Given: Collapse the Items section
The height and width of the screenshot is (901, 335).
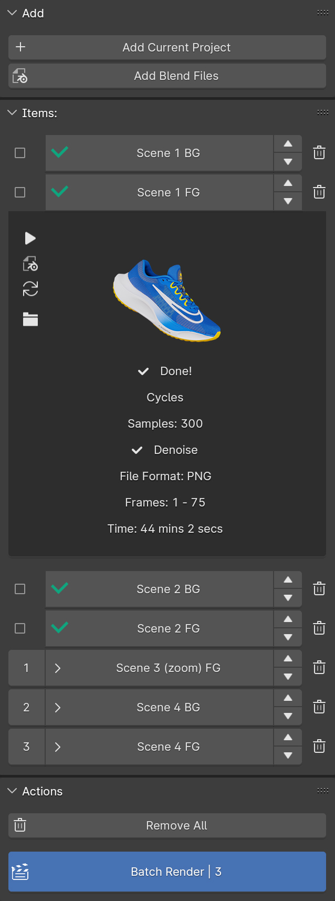Looking at the screenshot, I should pos(12,113).
